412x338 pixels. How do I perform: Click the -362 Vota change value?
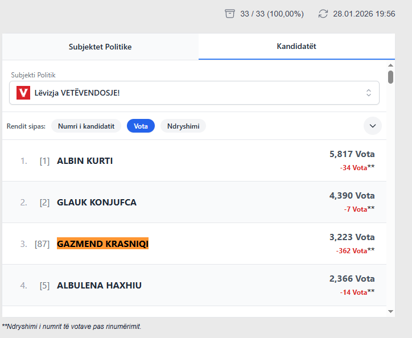(x=351, y=250)
